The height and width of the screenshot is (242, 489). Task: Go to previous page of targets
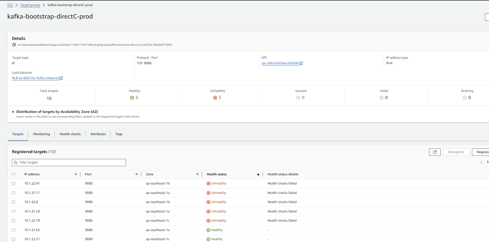[x=481, y=162]
